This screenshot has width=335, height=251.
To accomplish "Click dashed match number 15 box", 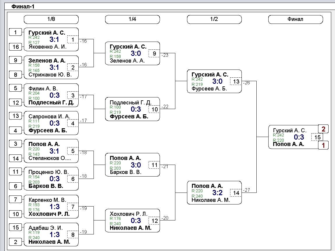I will [x=317, y=137].
